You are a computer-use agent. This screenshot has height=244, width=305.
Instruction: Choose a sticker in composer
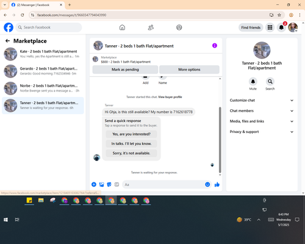click(109, 184)
